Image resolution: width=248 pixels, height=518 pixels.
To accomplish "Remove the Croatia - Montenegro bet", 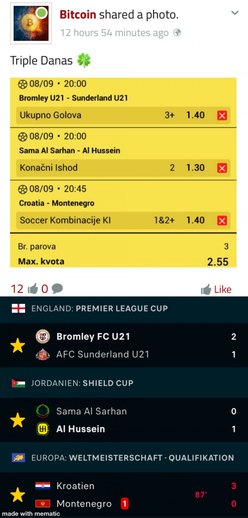I will [x=222, y=221].
